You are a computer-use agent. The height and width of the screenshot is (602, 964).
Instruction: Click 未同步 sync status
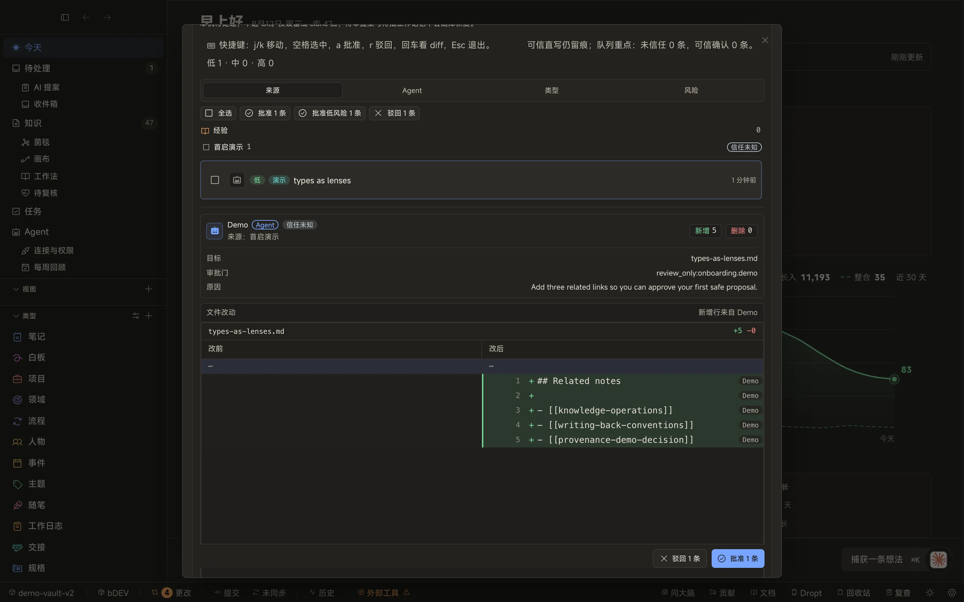269,593
